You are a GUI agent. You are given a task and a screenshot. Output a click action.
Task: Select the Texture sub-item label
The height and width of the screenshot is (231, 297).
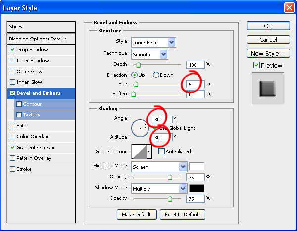pos(32,115)
